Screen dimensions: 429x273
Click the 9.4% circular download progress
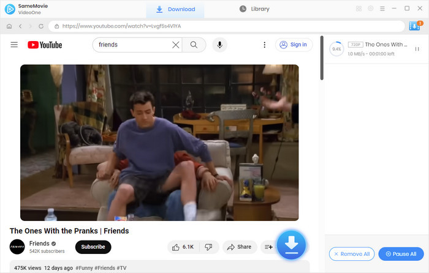[336, 49]
